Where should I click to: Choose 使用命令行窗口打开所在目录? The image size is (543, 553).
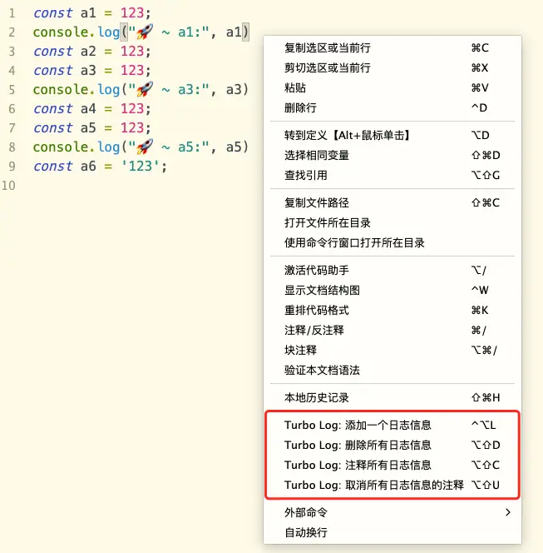392,243
